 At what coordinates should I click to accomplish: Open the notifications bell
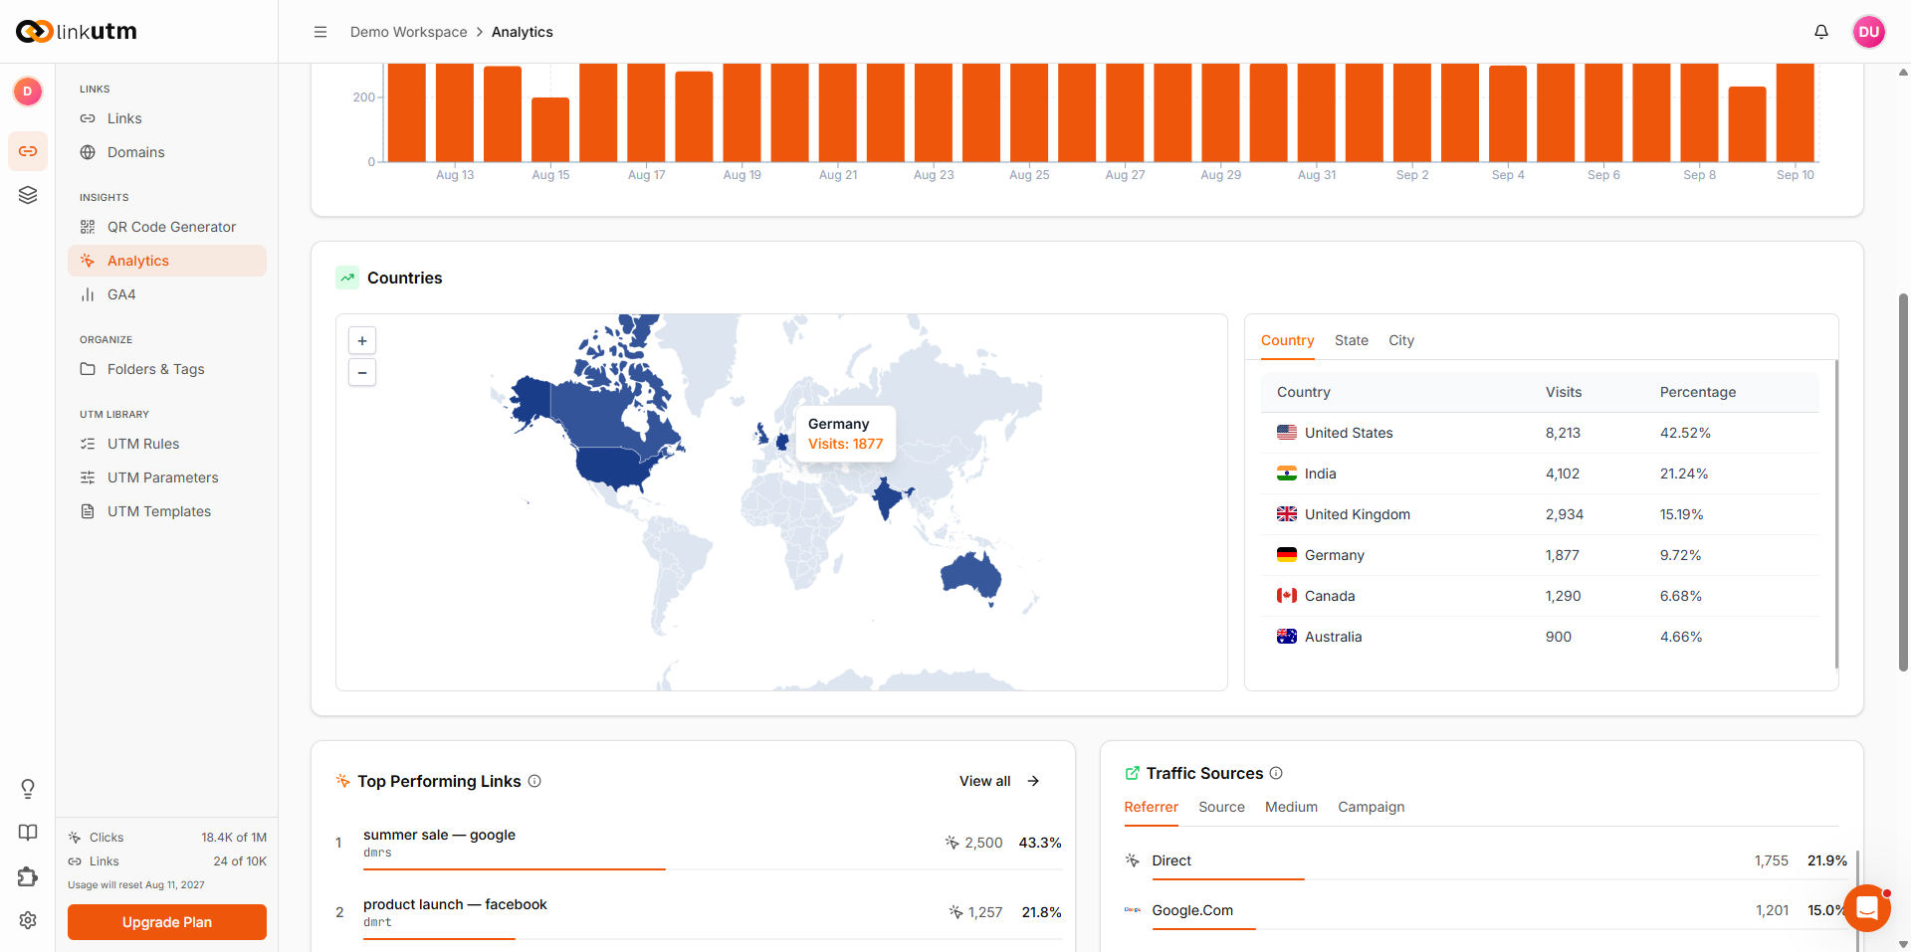pos(1821,32)
